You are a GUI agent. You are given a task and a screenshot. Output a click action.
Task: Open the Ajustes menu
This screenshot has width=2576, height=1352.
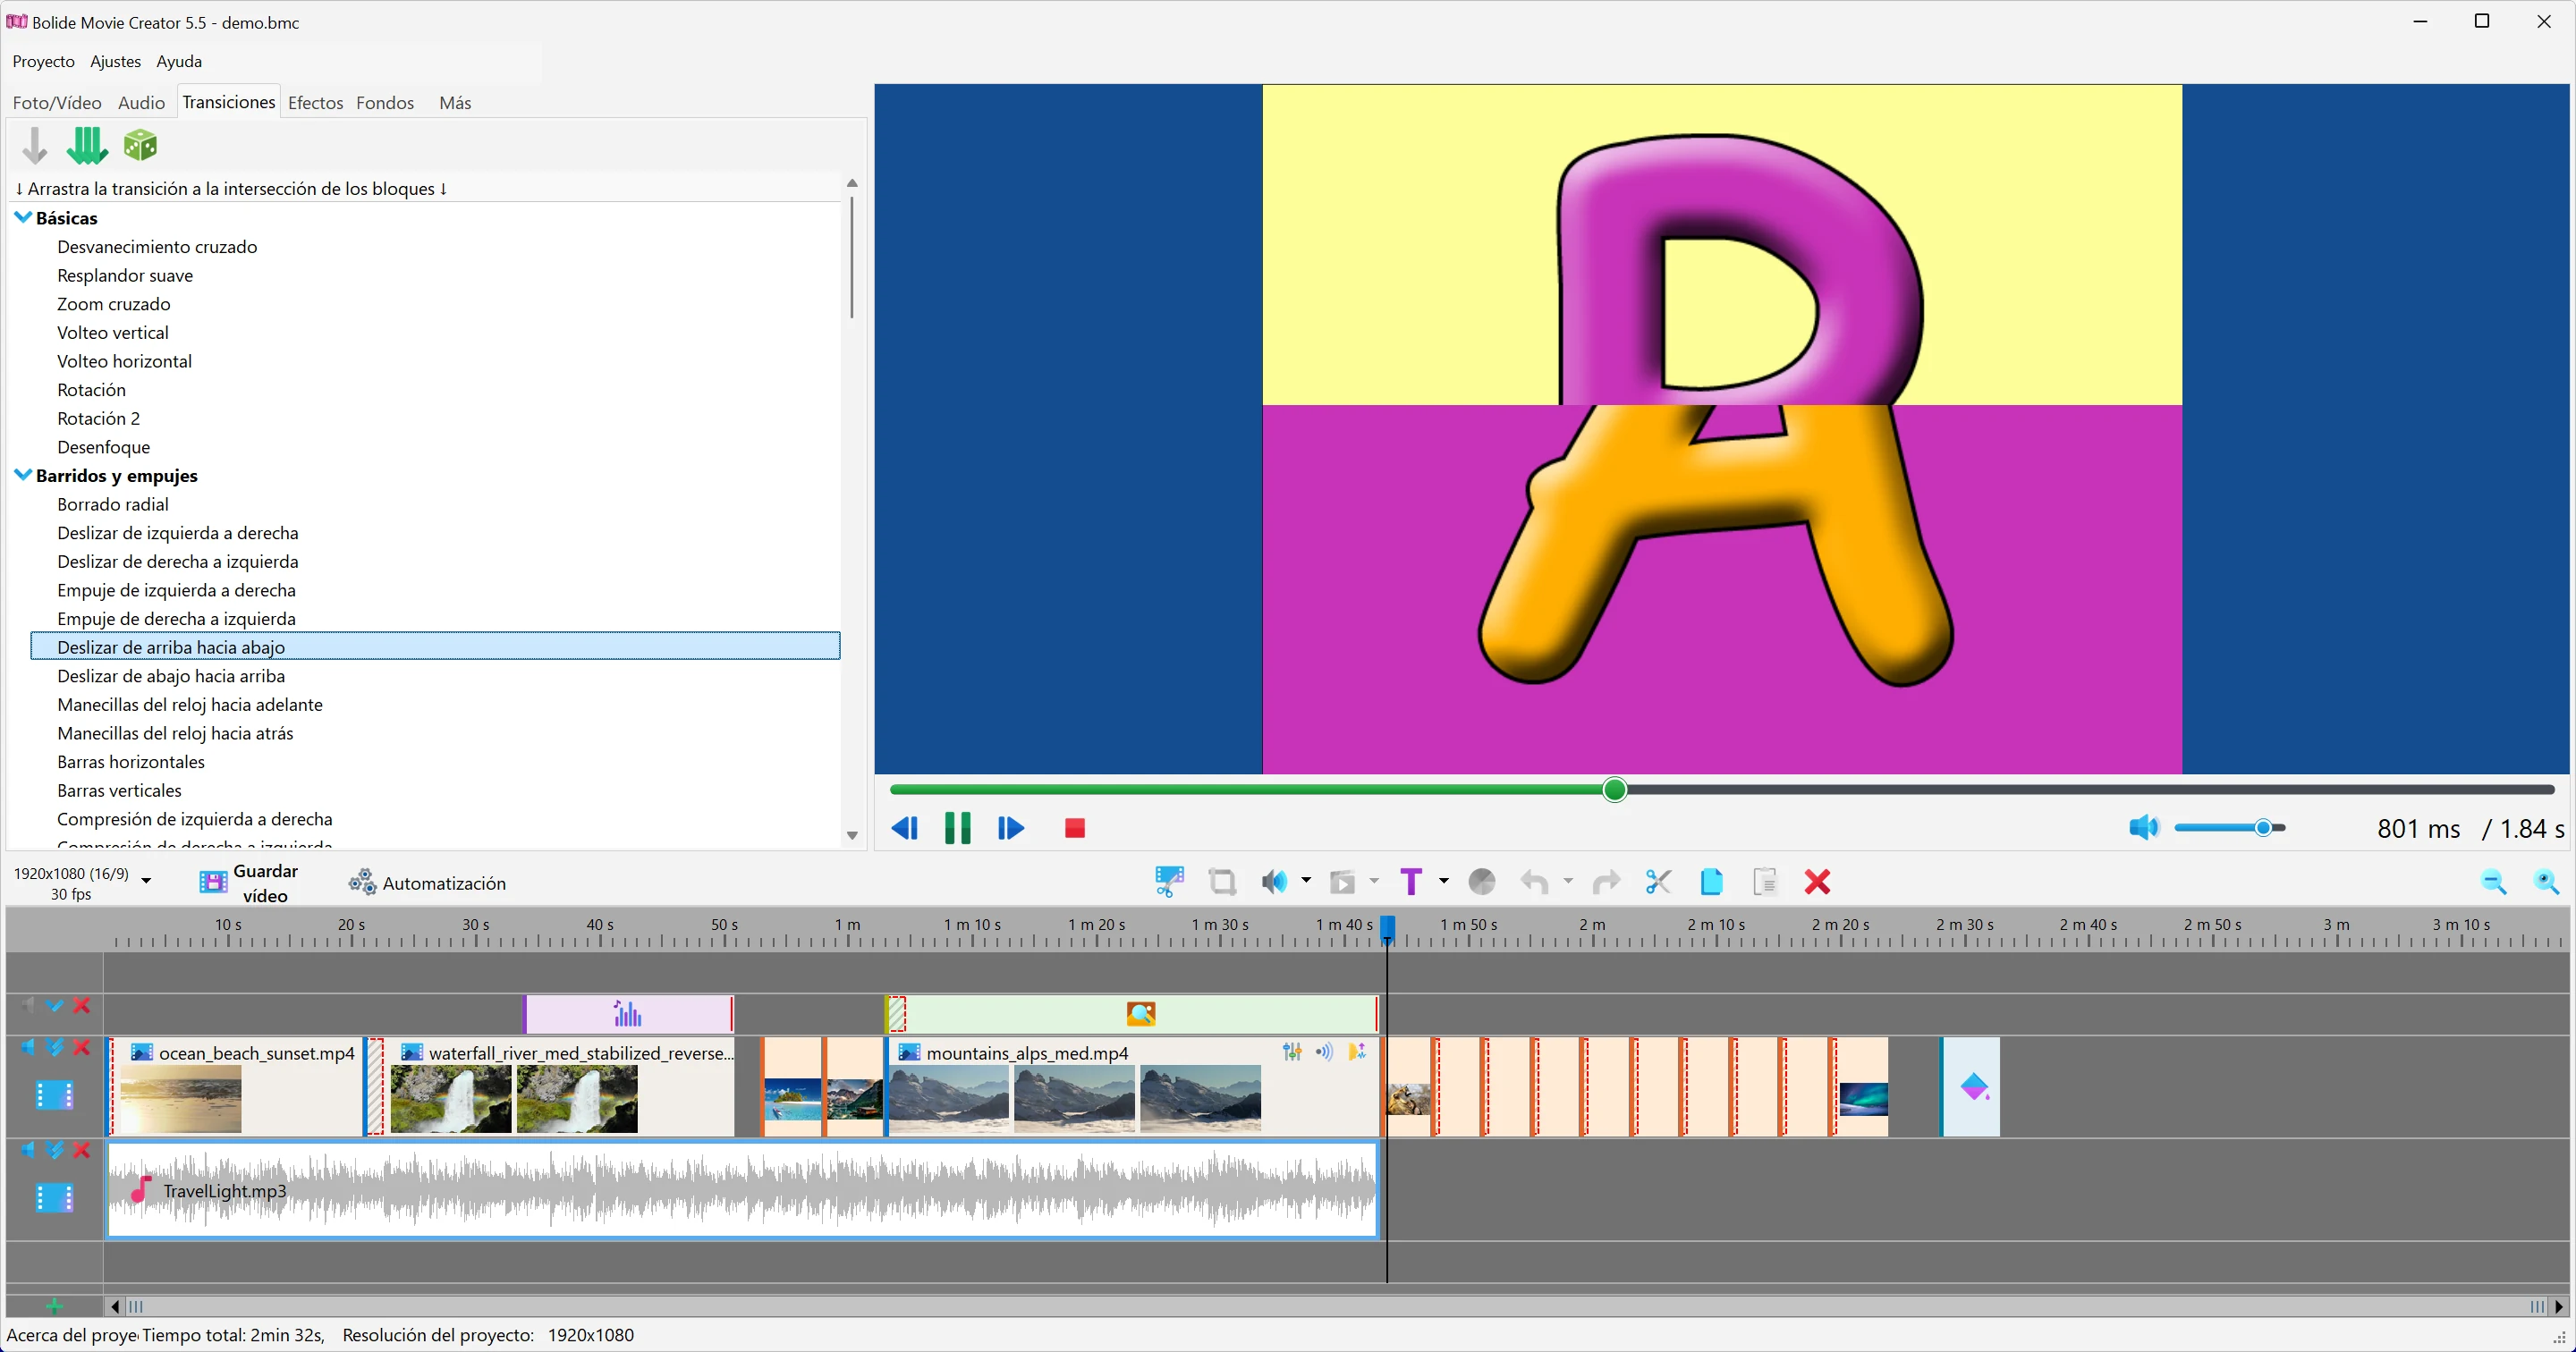click(115, 61)
